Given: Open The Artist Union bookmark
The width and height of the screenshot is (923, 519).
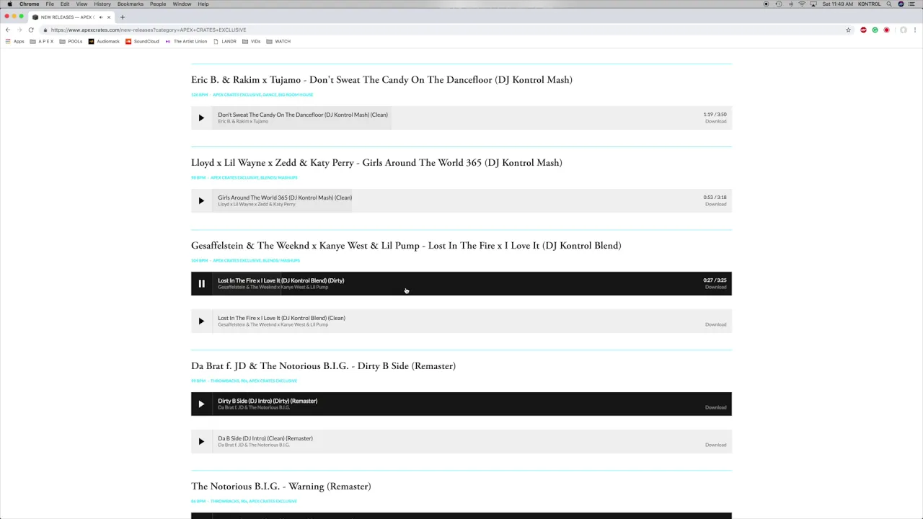Looking at the screenshot, I should coord(186,41).
